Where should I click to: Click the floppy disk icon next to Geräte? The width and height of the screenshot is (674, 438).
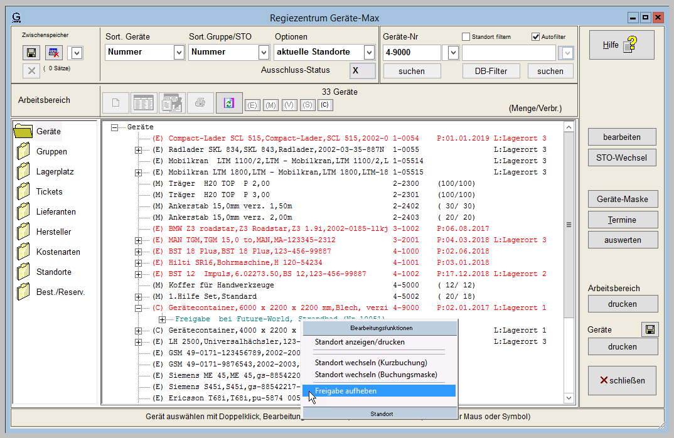(x=650, y=330)
